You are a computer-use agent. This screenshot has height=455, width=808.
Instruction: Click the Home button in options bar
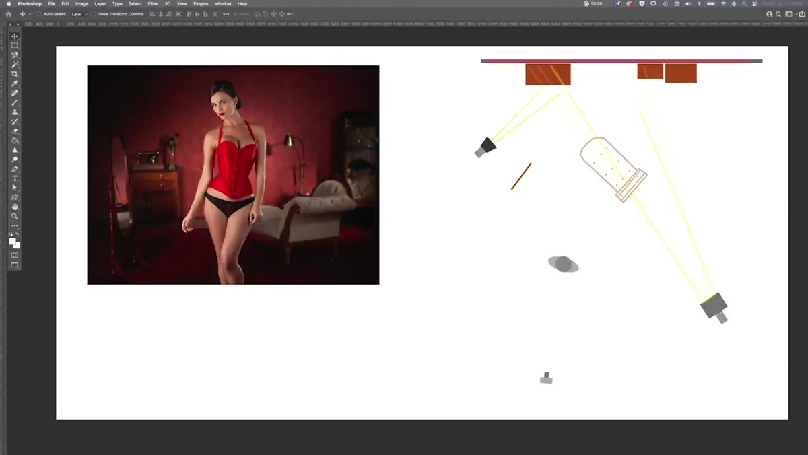pyautogui.click(x=9, y=14)
